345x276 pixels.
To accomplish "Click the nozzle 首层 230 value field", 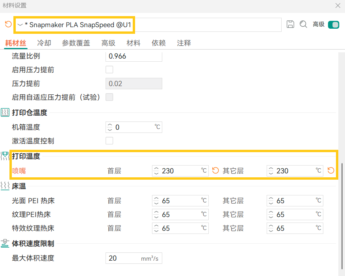I will 180,171.
